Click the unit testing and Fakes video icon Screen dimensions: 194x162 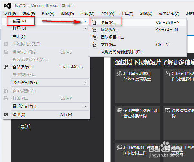point(119,73)
